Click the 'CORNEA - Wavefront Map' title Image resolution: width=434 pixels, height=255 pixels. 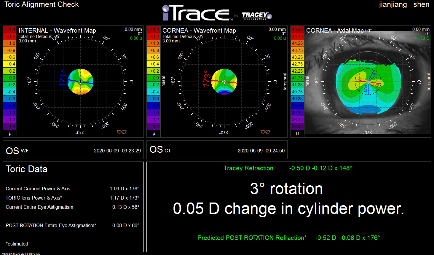pyautogui.click(x=199, y=31)
